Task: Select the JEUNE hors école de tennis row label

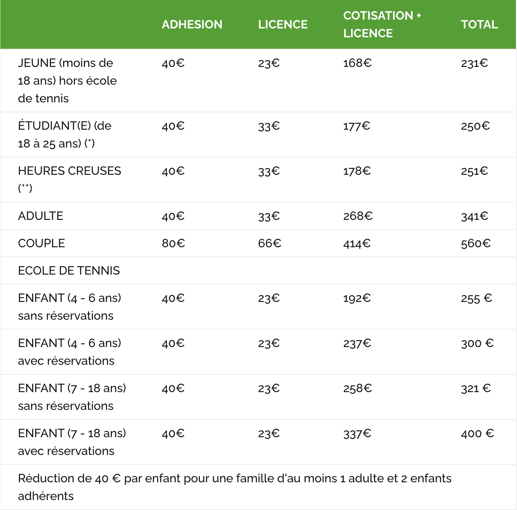Action: [67, 81]
